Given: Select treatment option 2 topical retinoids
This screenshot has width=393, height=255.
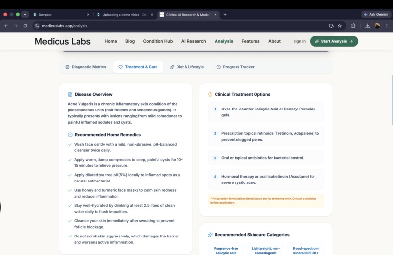Looking at the screenshot, I should point(266,136).
